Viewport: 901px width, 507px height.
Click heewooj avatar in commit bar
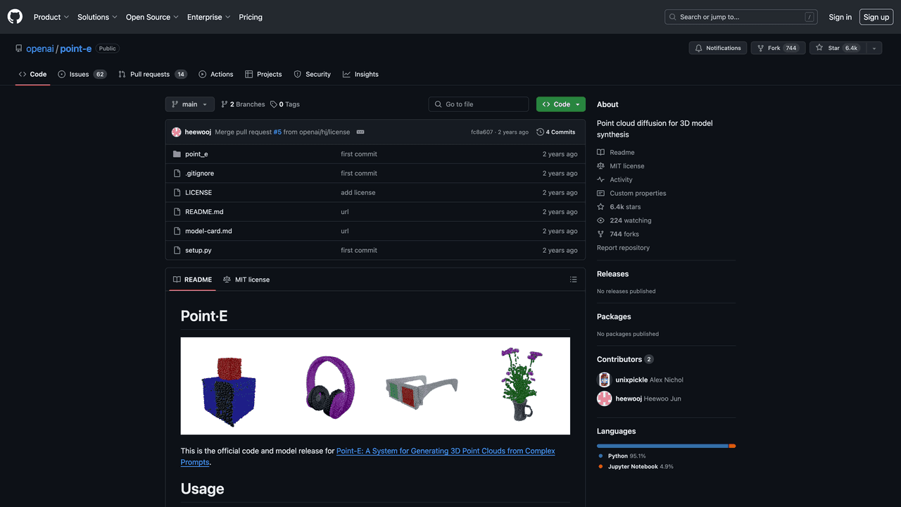pyautogui.click(x=177, y=132)
